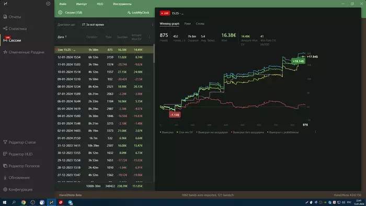Click the РУС language indicator in tray
This screenshot has height=206, width=366.
pyautogui.click(x=349, y=202)
